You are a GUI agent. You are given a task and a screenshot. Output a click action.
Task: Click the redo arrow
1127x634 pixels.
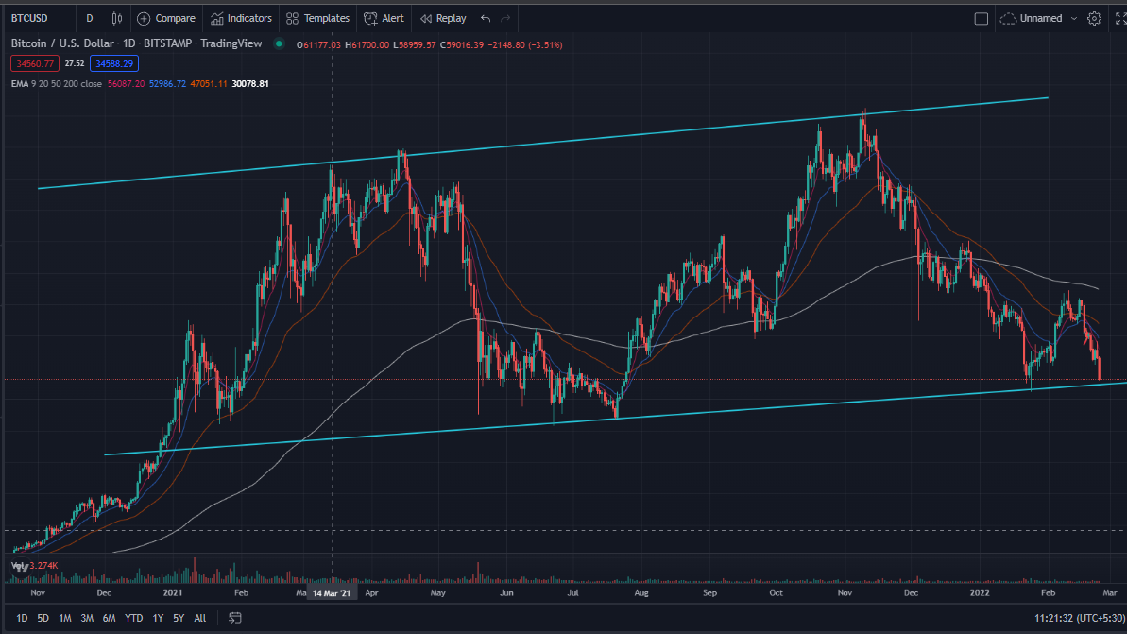[506, 18]
